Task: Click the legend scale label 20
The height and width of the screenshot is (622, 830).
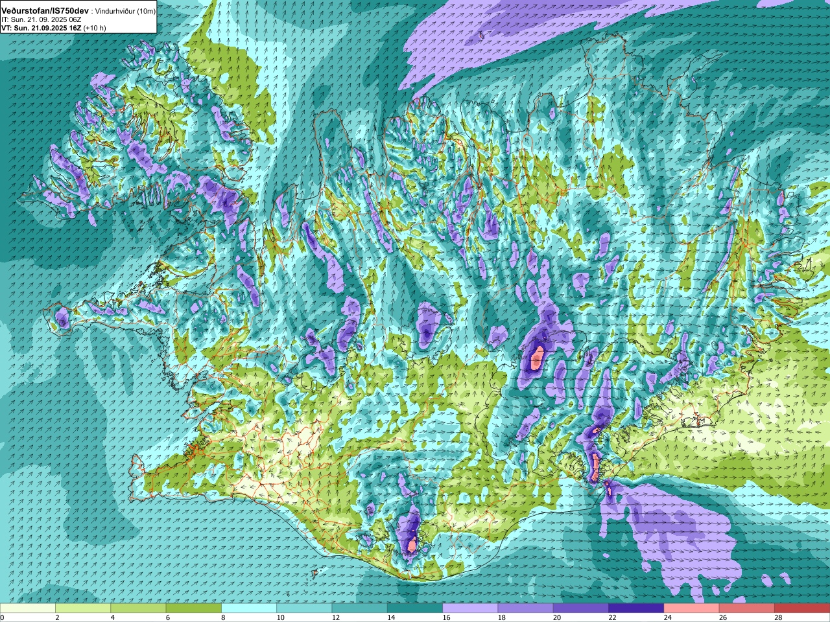Action: pyautogui.click(x=558, y=617)
